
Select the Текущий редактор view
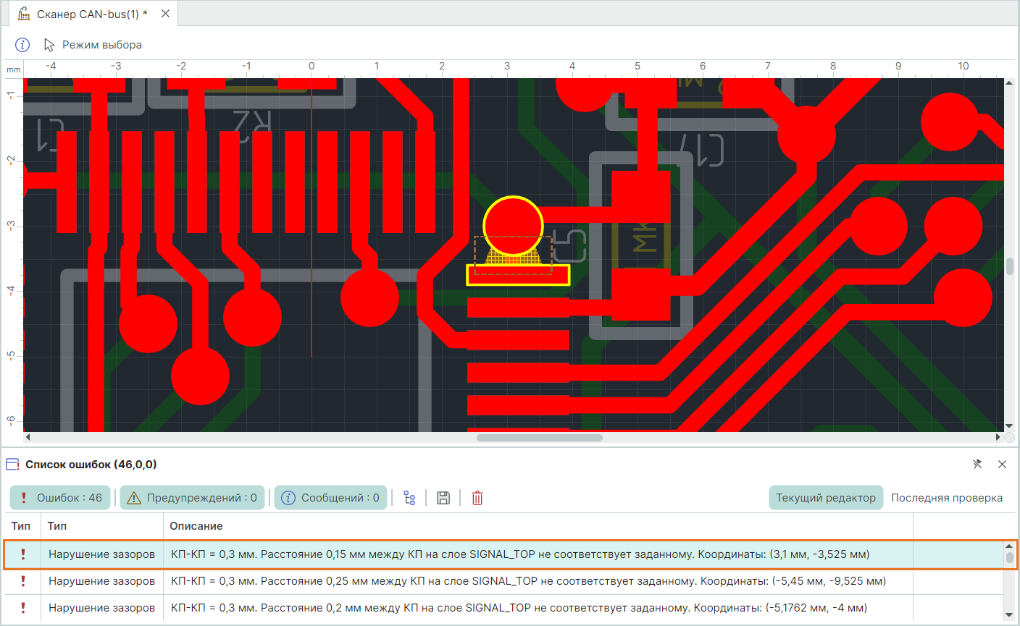coord(825,498)
